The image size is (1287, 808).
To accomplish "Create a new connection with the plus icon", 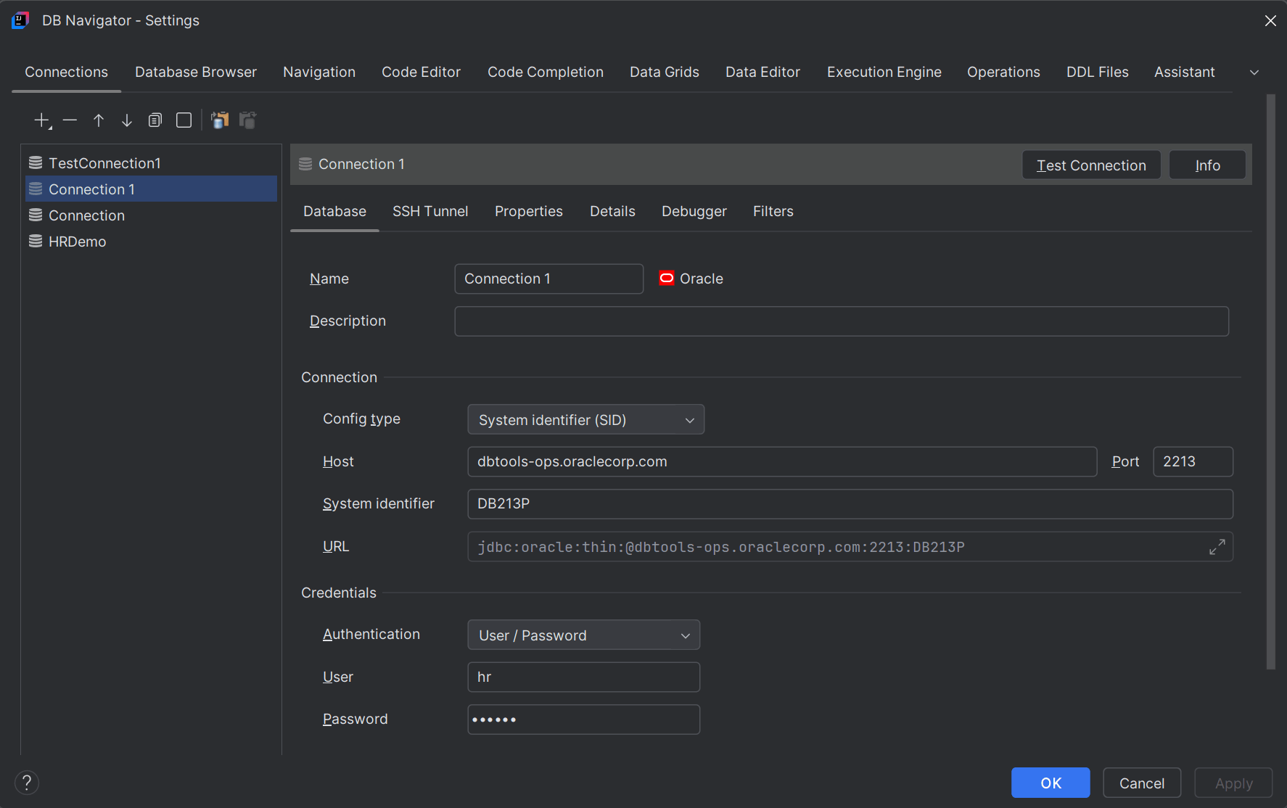I will [41, 120].
